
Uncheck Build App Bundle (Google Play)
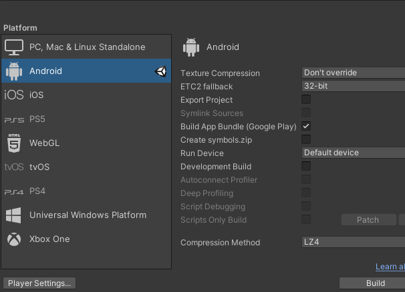click(x=306, y=126)
